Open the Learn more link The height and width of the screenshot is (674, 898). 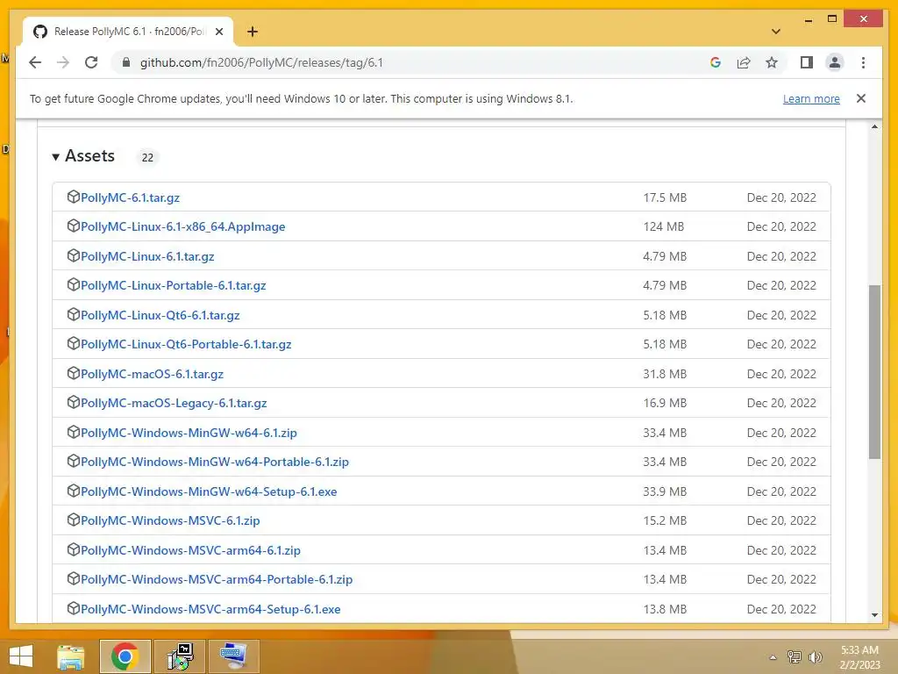click(x=811, y=98)
